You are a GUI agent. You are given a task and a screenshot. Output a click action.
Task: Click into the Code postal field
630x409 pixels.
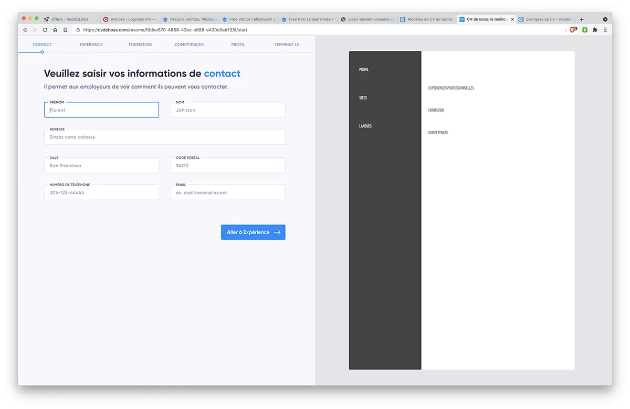(228, 165)
